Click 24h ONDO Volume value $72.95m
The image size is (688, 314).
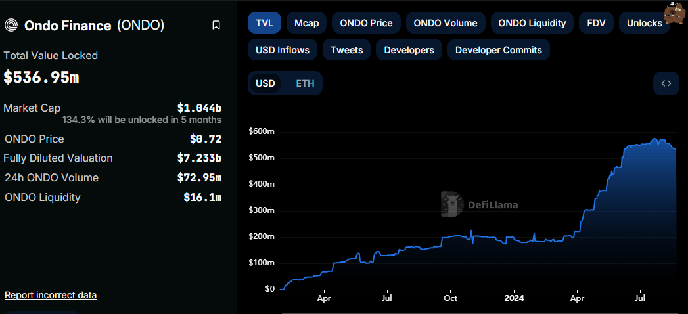[199, 177]
